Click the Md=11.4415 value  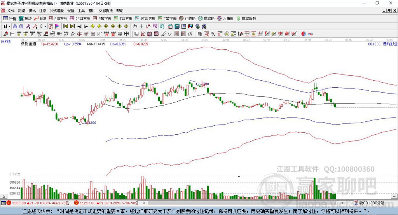point(96,44)
